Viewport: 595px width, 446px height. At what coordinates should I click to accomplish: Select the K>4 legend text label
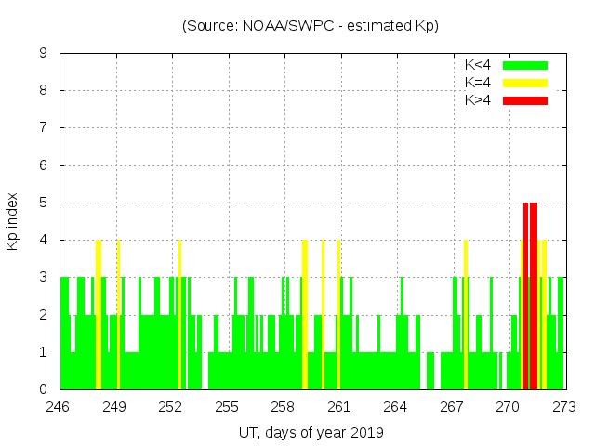[478, 100]
